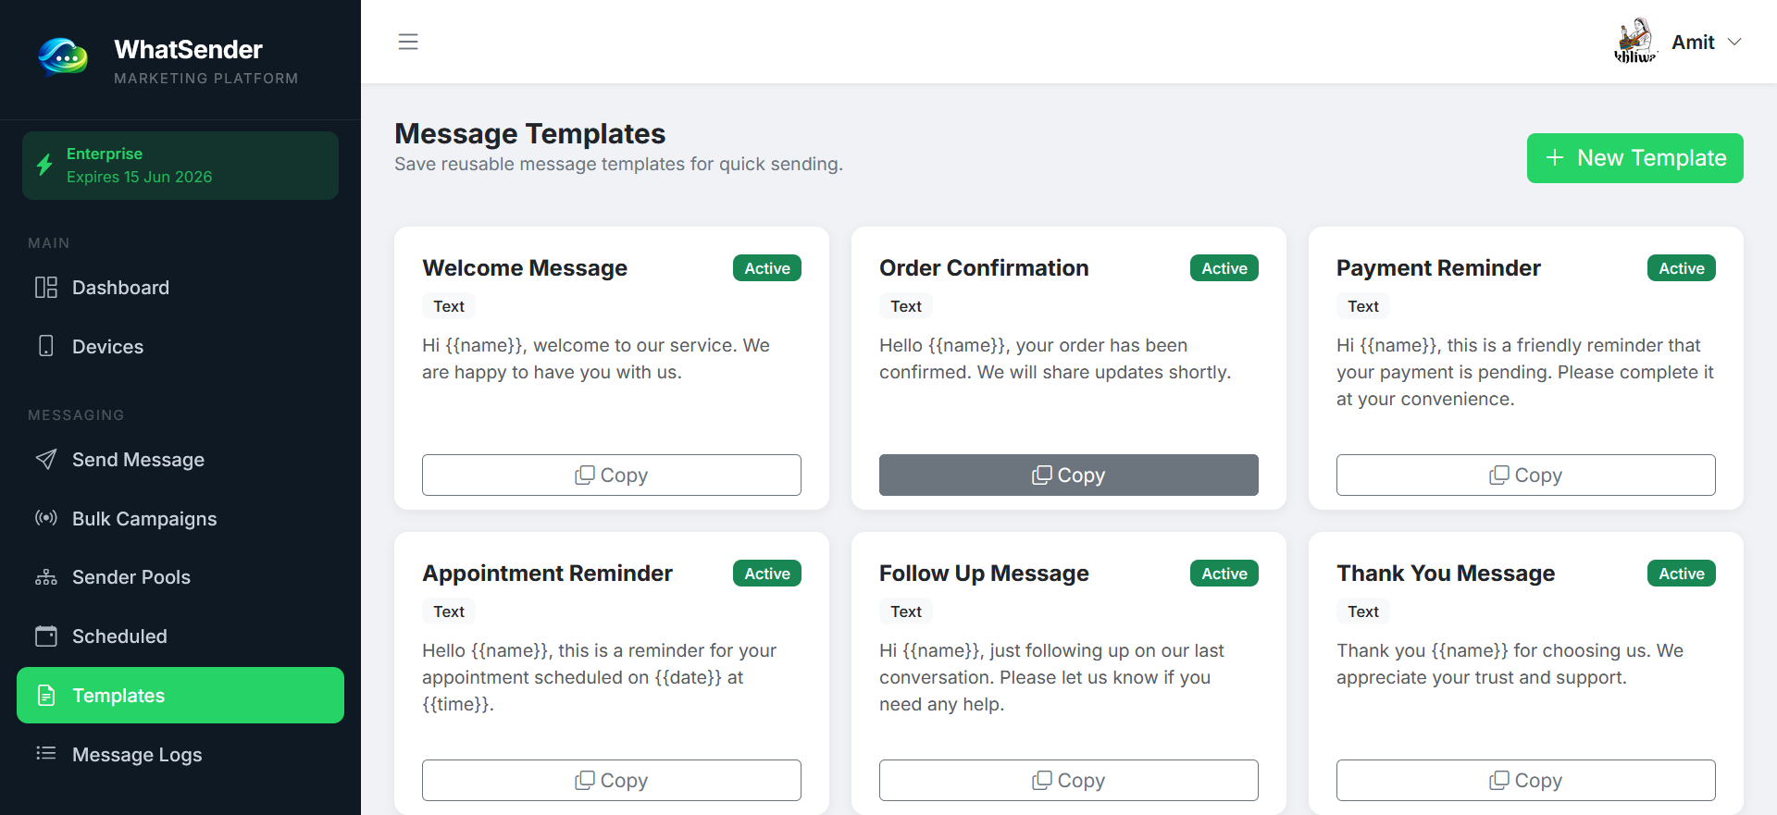Screen dimensions: 1777x815
Task: Click Active badge on Appointment Reminder
Action: [767, 574]
